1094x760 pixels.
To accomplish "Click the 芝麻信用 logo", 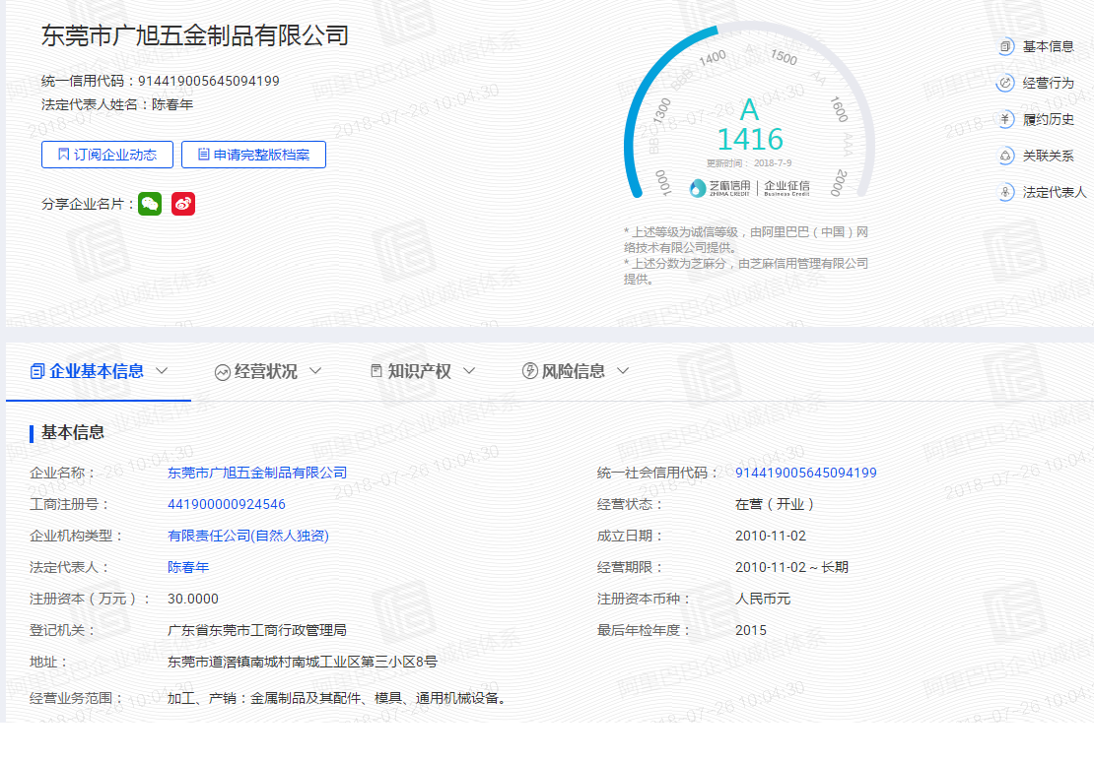I will 720,186.
